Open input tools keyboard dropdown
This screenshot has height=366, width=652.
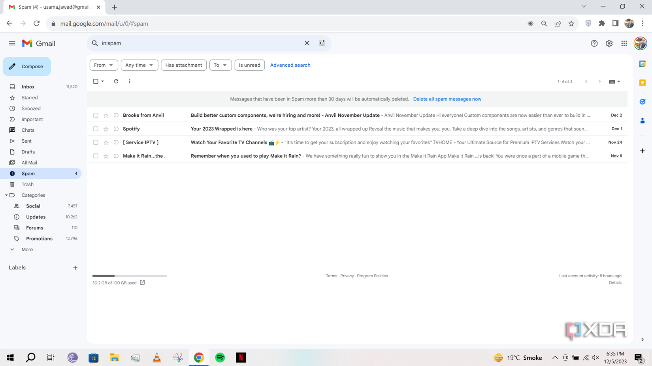click(614, 82)
